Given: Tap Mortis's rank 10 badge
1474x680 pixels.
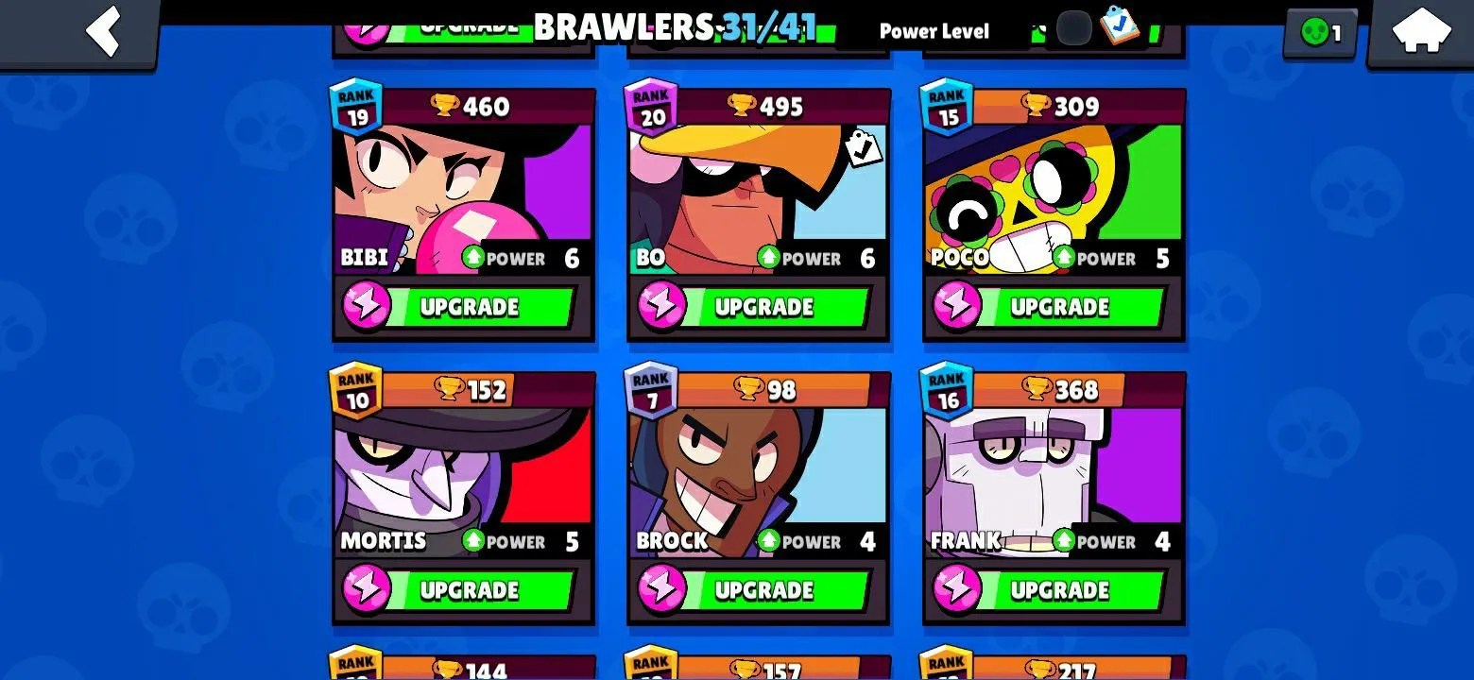Looking at the screenshot, I should [x=356, y=390].
